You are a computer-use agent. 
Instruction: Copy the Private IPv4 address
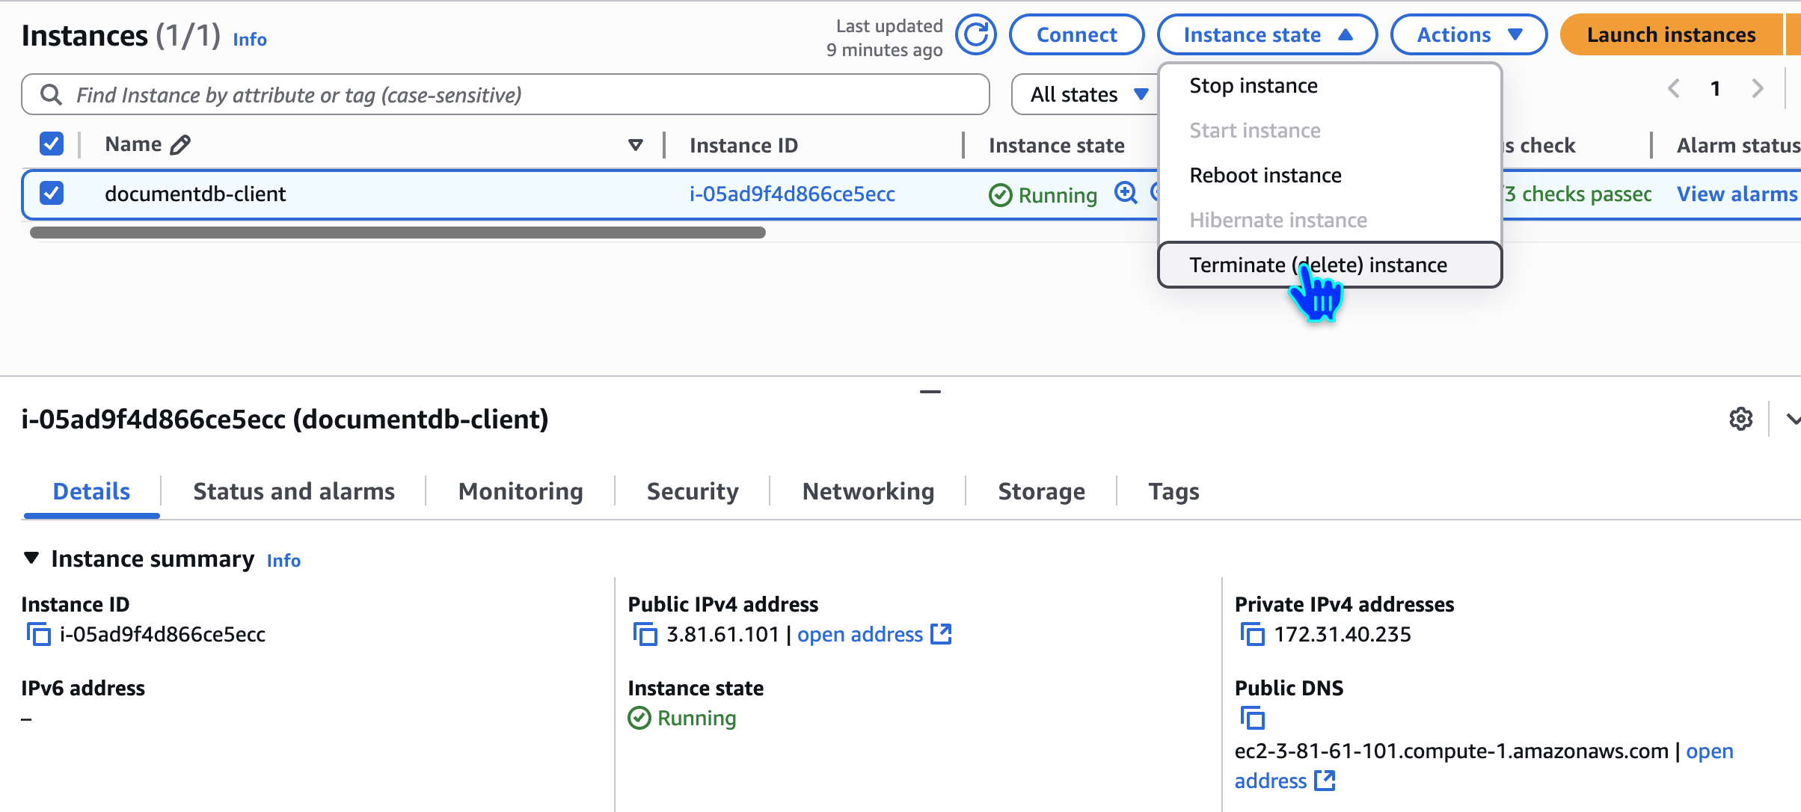[x=1252, y=634]
